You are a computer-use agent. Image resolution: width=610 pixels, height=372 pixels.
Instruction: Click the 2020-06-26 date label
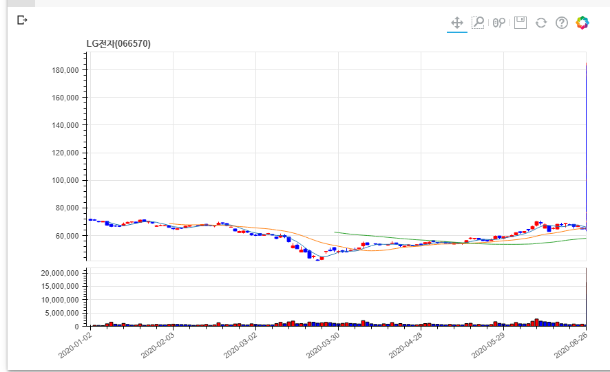tap(571, 346)
